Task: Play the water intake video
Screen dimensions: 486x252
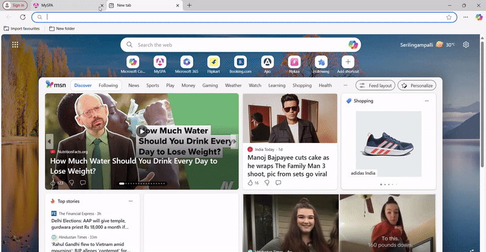Action: point(142,131)
